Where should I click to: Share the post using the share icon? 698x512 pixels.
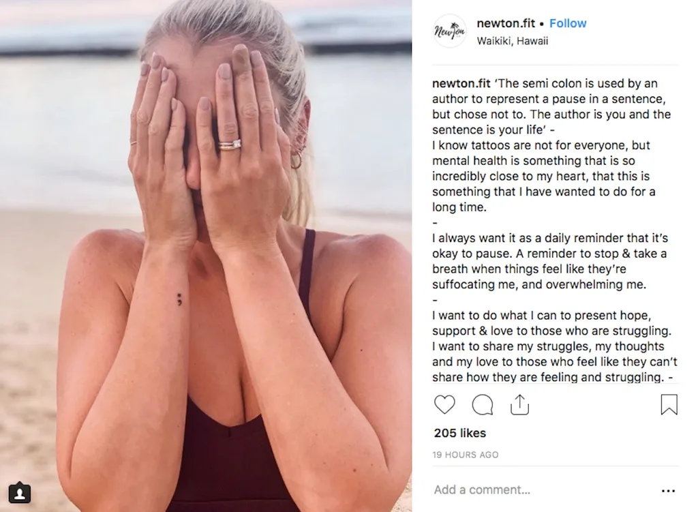[x=519, y=405]
